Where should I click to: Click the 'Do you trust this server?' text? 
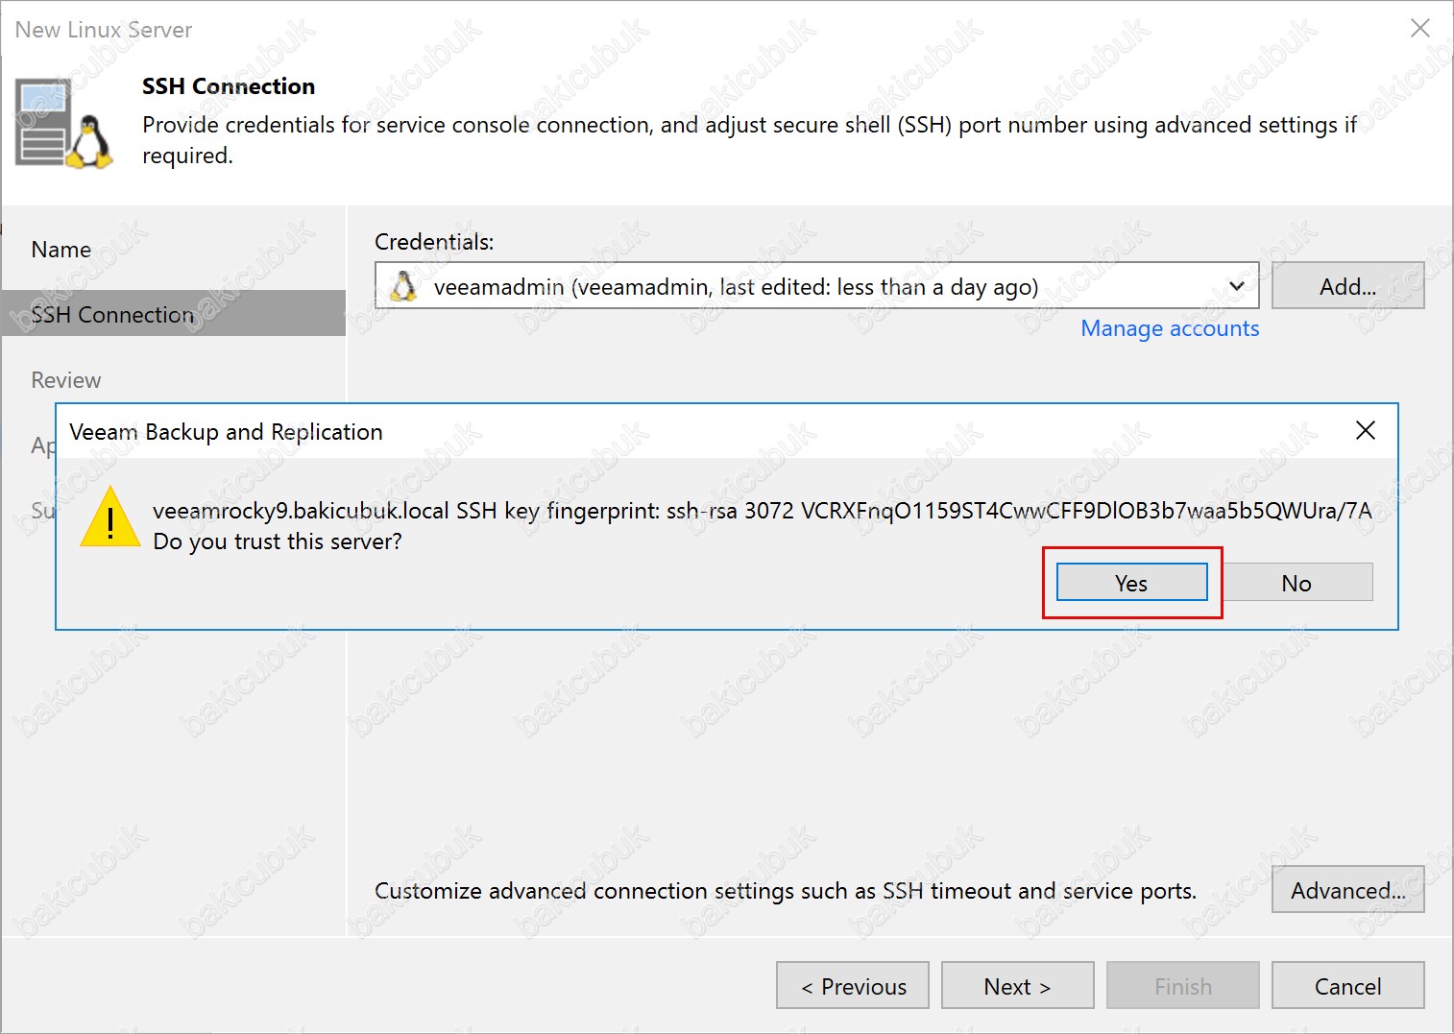(x=278, y=541)
